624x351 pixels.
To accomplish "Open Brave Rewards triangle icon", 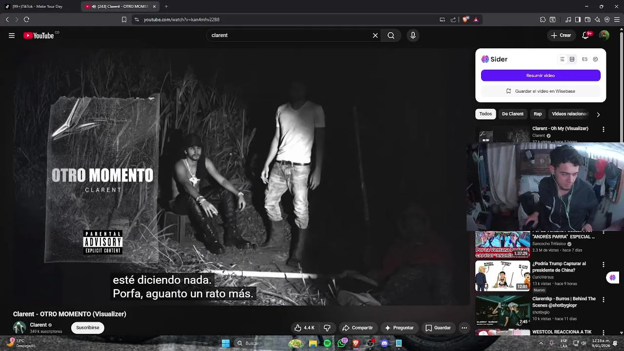I will click(x=476, y=19).
